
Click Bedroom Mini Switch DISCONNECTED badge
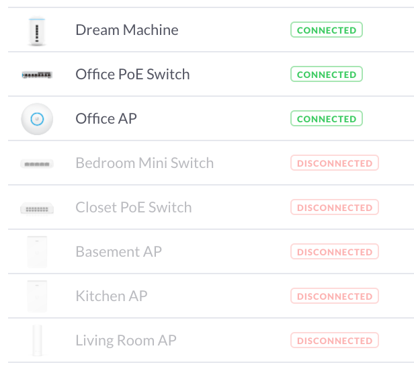click(335, 163)
